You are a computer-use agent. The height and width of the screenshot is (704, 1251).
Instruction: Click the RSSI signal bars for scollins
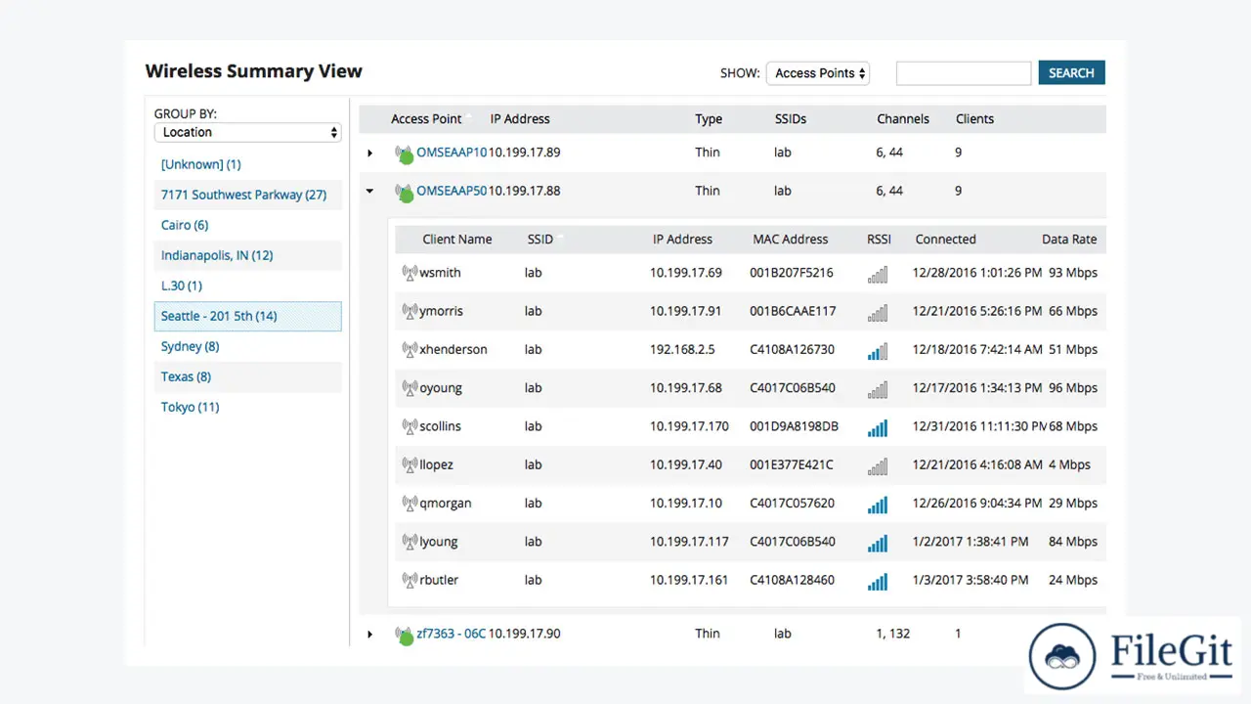pyautogui.click(x=878, y=427)
